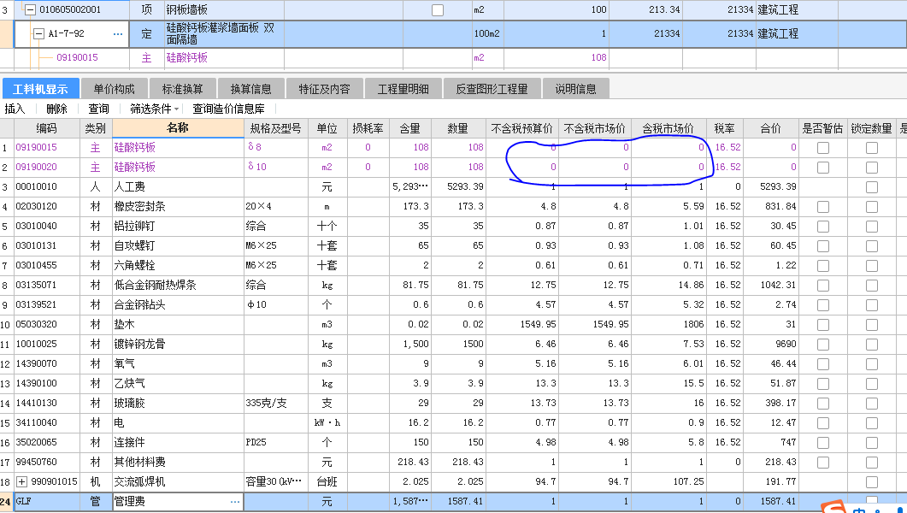The width and height of the screenshot is (907, 513).
Task: Open the 标准换算 tab
Action: [x=182, y=89]
